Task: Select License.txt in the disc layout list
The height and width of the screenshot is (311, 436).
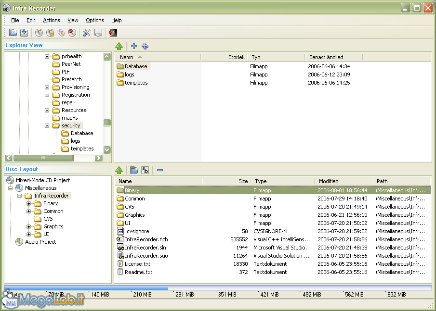Action: coord(273,264)
